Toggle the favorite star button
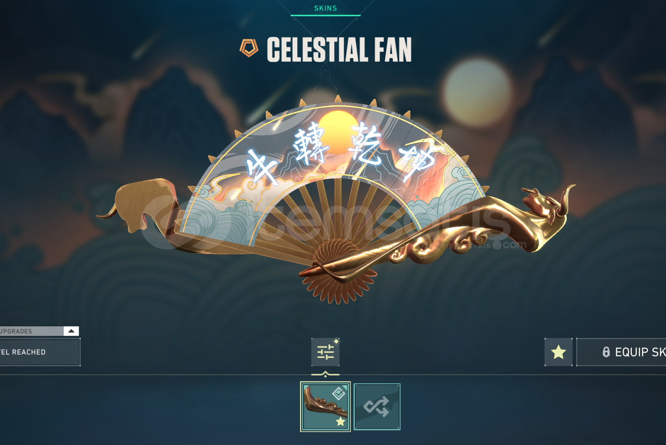 click(x=558, y=352)
